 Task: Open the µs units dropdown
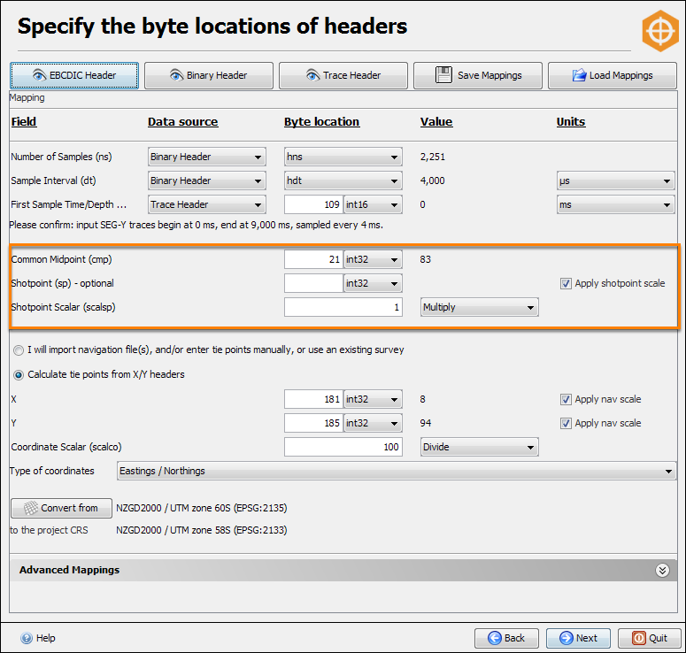tap(615, 181)
